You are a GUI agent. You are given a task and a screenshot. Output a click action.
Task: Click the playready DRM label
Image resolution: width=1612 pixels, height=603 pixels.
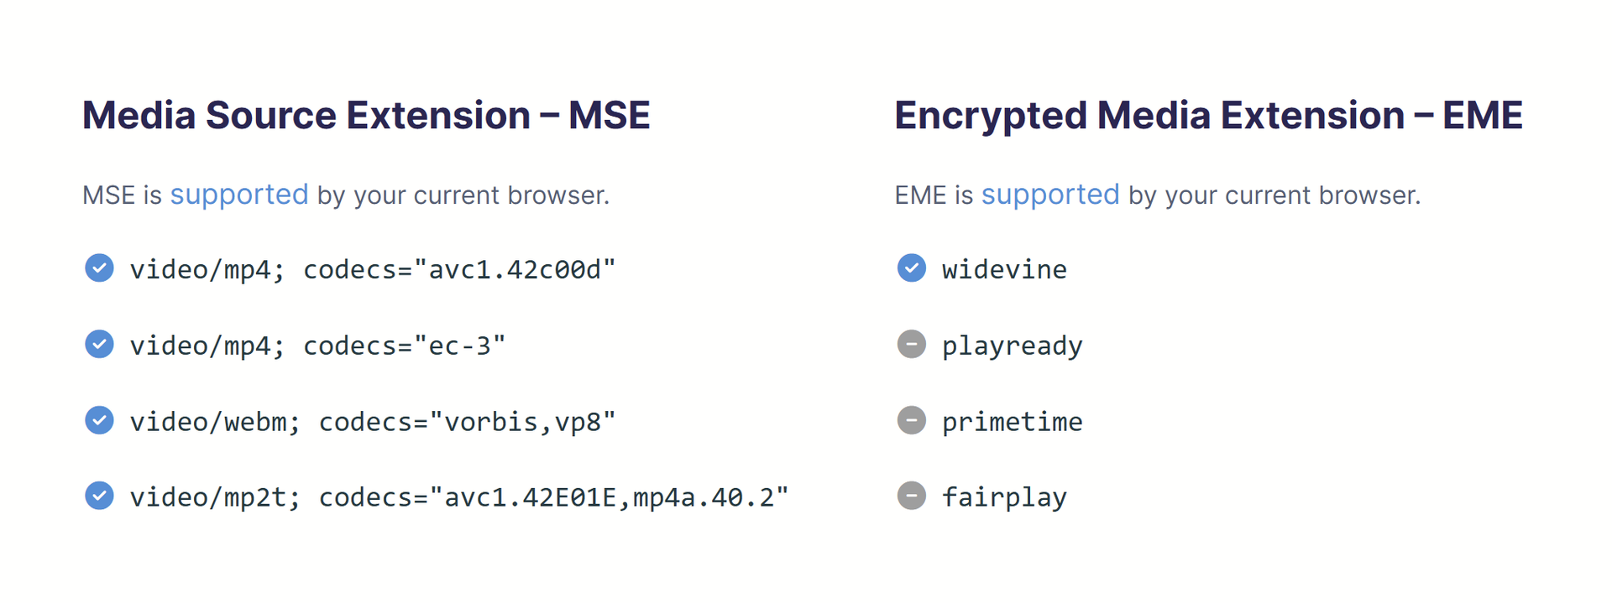tap(1012, 346)
